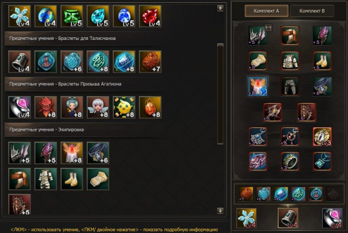Screen dimensions: 348x233
Task: Click the snowflake jewel Lv4 skill icon
Action: point(20,16)
